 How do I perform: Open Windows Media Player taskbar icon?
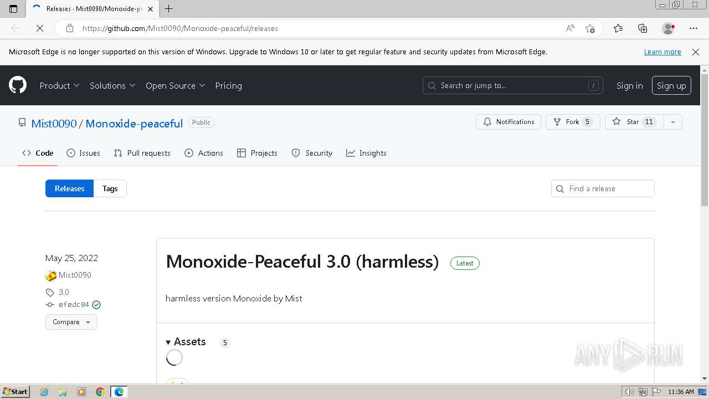click(81, 392)
